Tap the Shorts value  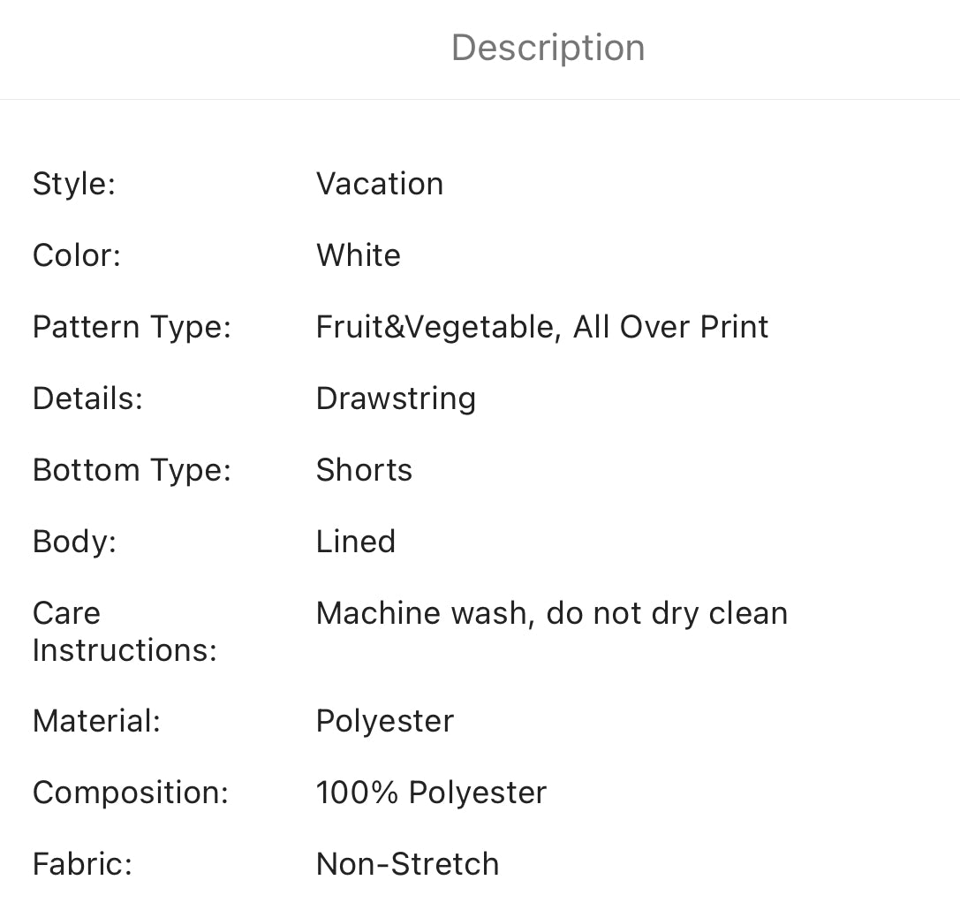[364, 470]
